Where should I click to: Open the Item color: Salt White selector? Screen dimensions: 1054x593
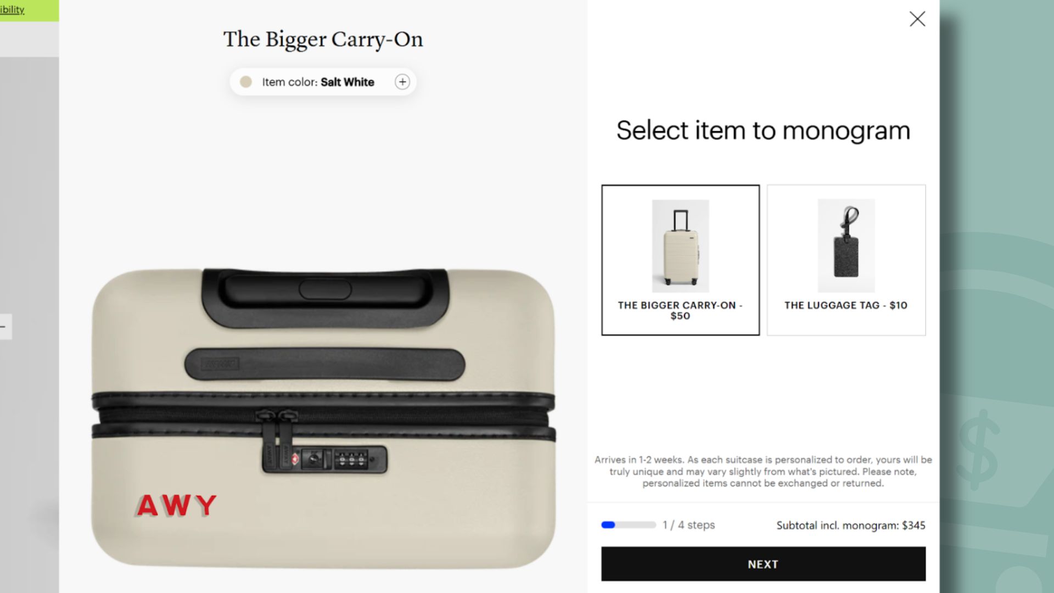pos(323,82)
